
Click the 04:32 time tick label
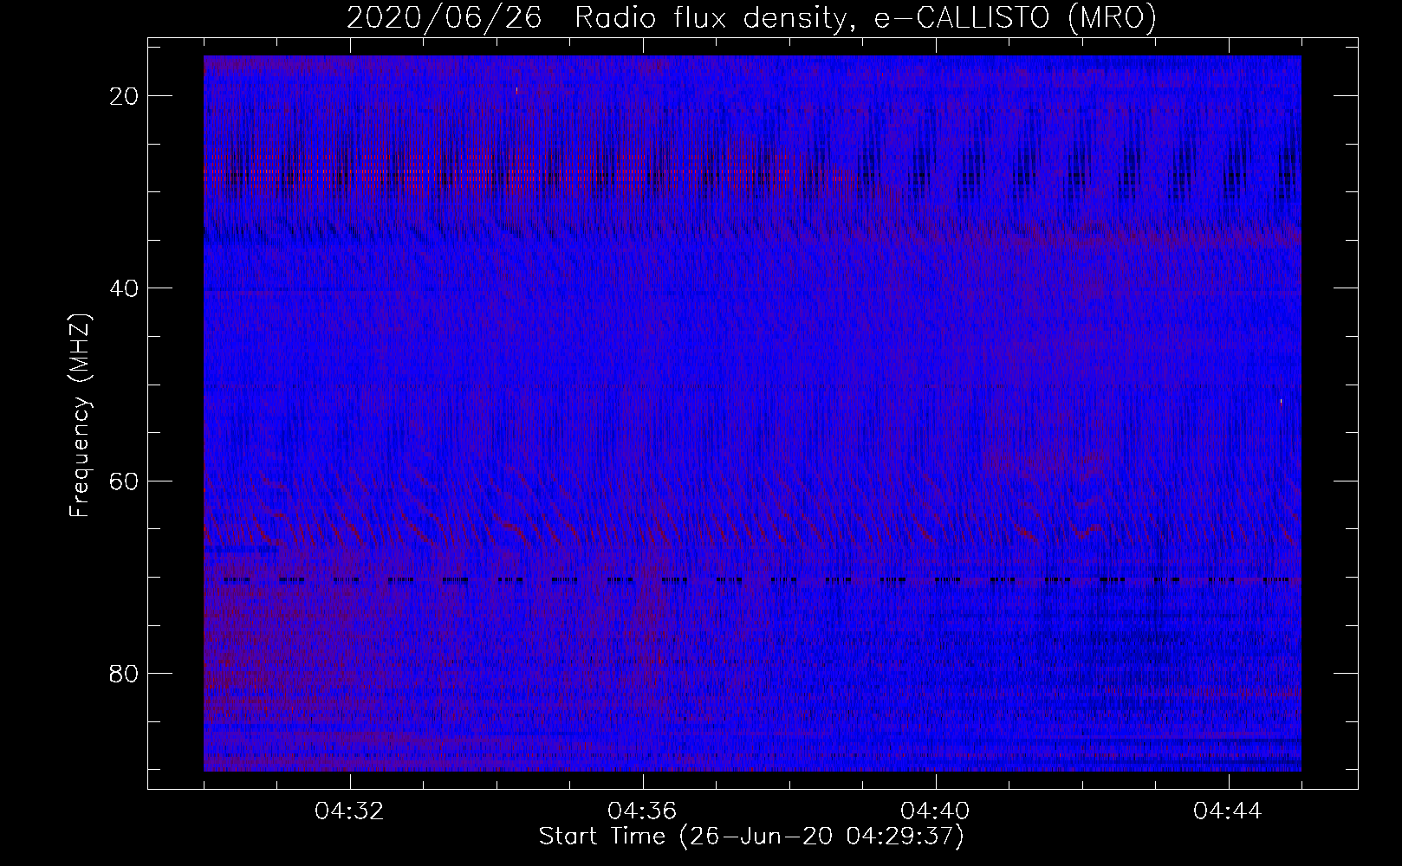click(349, 811)
